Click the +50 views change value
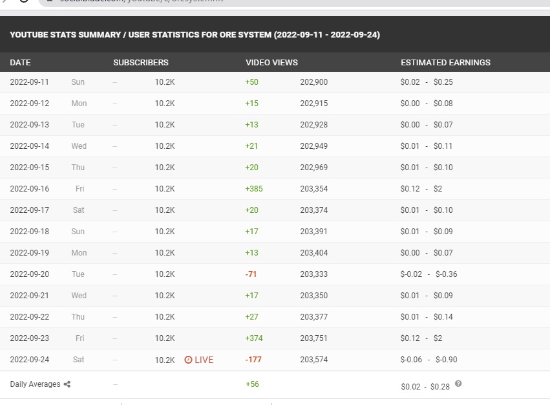The image size is (550, 405). click(x=251, y=82)
